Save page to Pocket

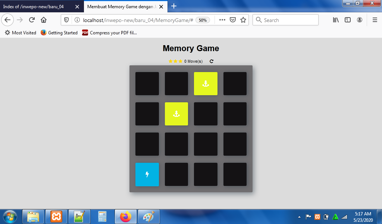pyautogui.click(x=233, y=20)
